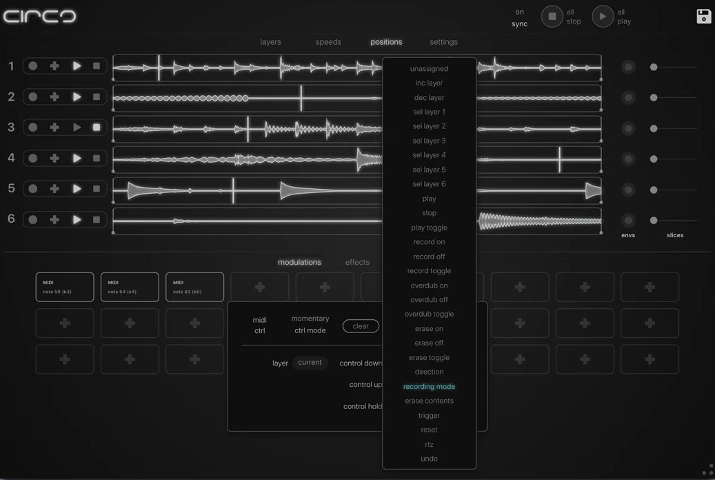Stop layer 1
Image resolution: width=715 pixels, height=480 pixels.
click(97, 66)
